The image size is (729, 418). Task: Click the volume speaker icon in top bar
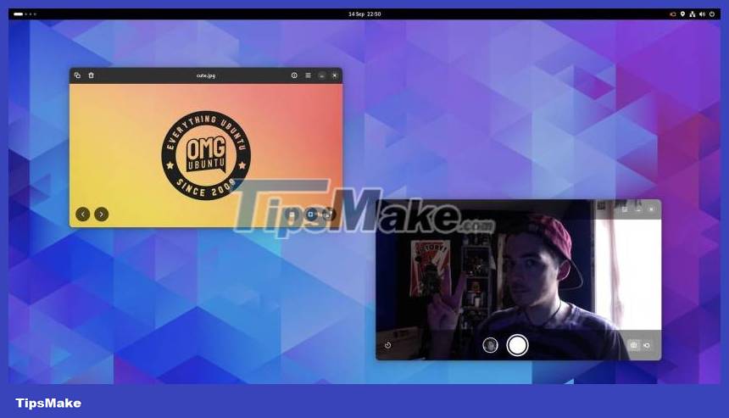click(x=702, y=14)
